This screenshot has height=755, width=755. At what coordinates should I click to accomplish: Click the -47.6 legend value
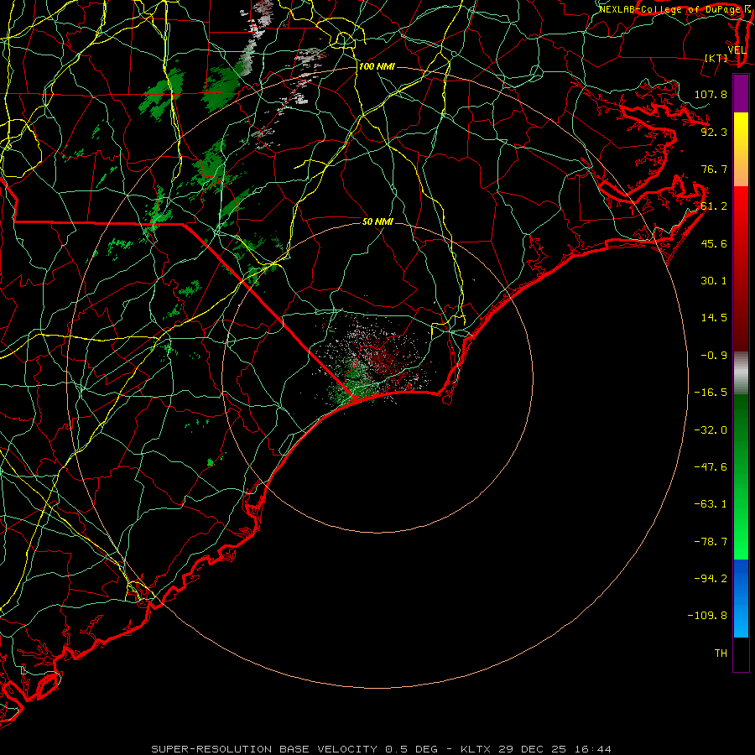point(711,467)
